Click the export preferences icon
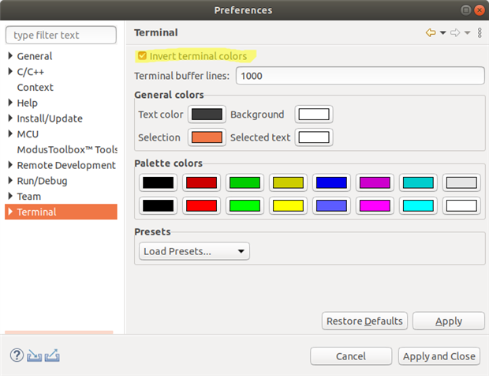This screenshot has height=376, width=489. [52, 355]
